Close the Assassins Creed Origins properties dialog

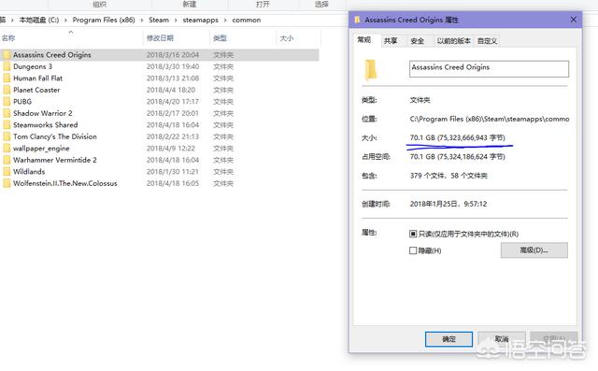[x=573, y=20]
